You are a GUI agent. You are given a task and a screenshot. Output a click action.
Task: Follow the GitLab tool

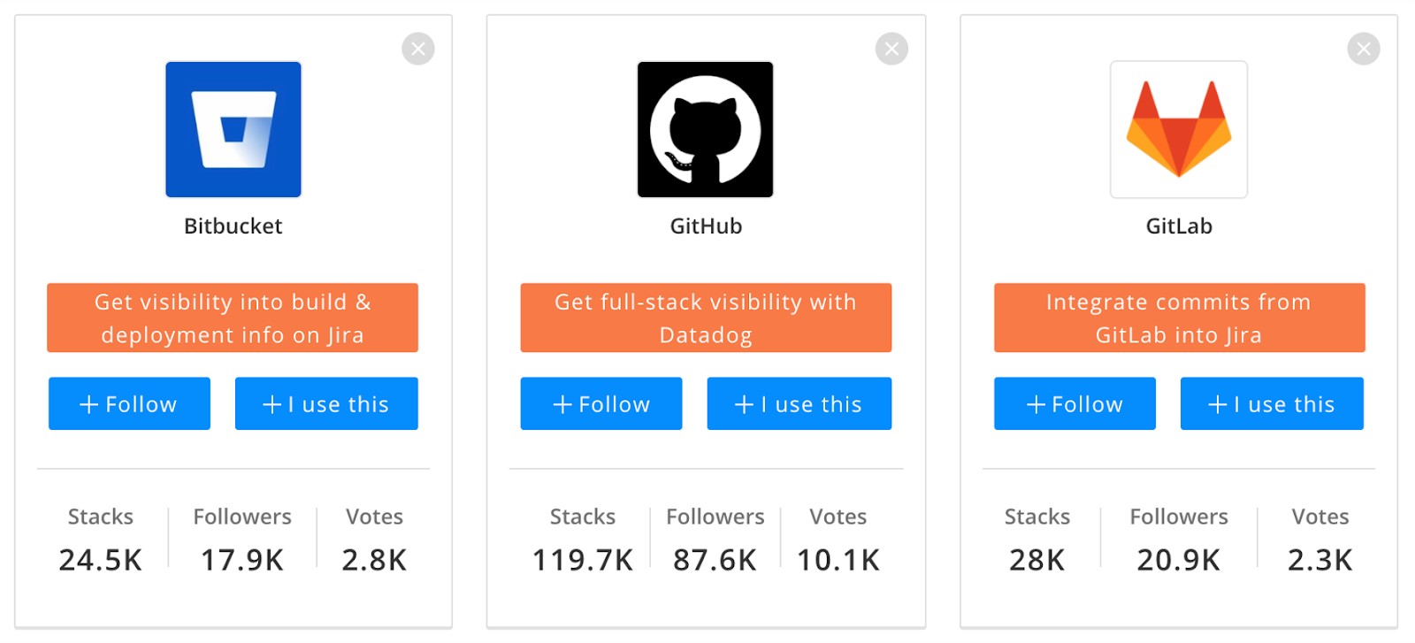pos(1075,404)
